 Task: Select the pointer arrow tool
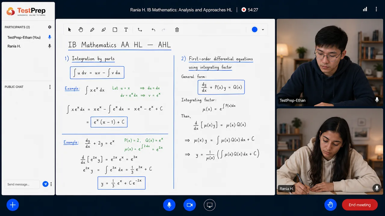(70, 30)
